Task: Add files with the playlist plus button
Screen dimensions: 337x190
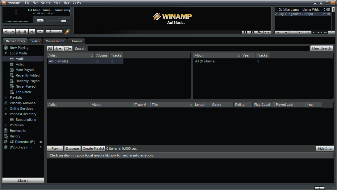Action: pyautogui.click(x=278, y=32)
